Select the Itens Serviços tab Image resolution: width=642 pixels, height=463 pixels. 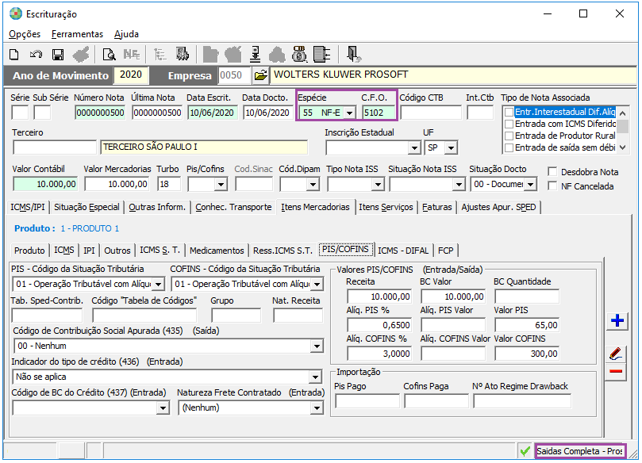(x=386, y=208)
